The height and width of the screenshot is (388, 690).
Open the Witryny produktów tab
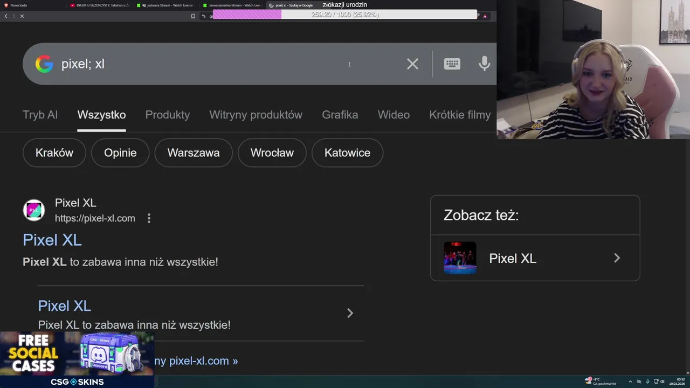pyautogui.click(x=256, y=115)
